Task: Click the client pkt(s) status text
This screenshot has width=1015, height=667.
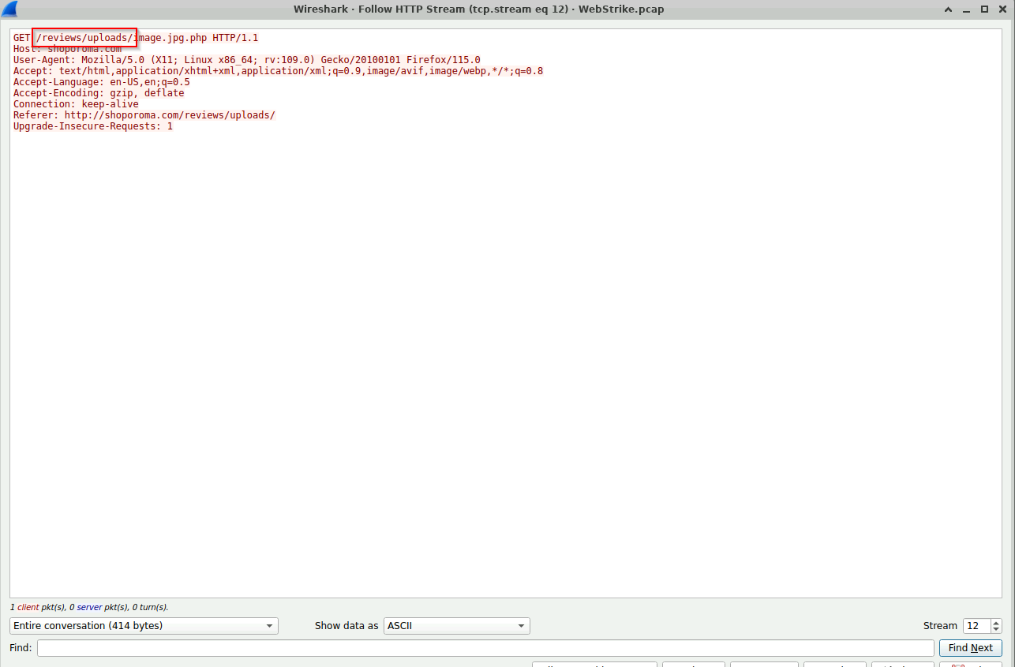Action: (28, 608)
